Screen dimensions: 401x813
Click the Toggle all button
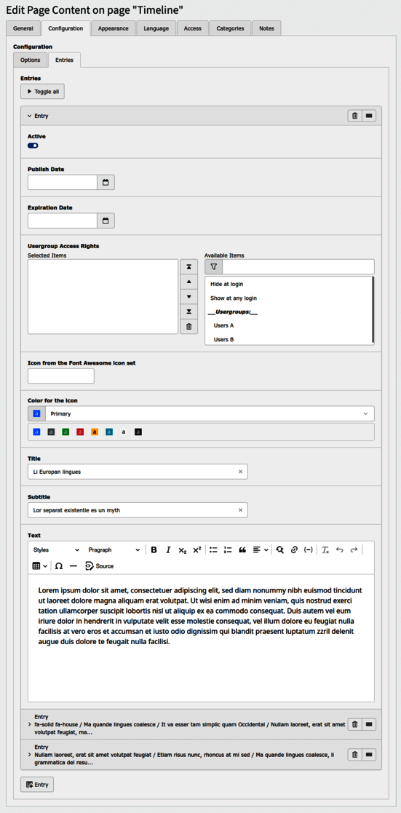[x=42, y=92]
